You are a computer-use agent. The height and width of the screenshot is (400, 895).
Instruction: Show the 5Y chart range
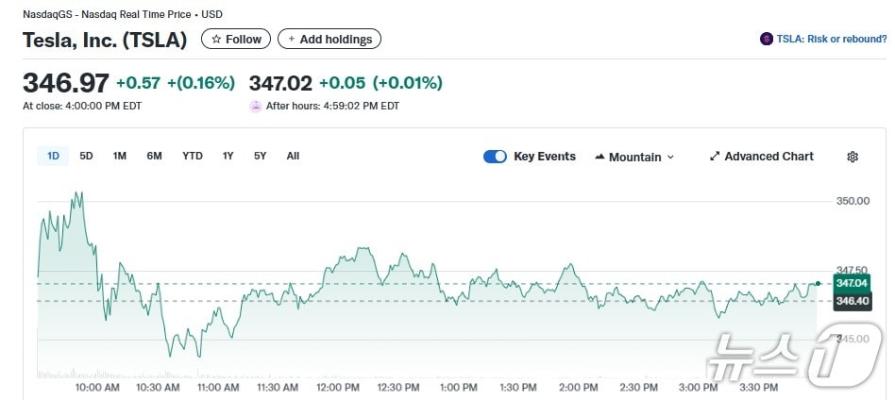260,157
